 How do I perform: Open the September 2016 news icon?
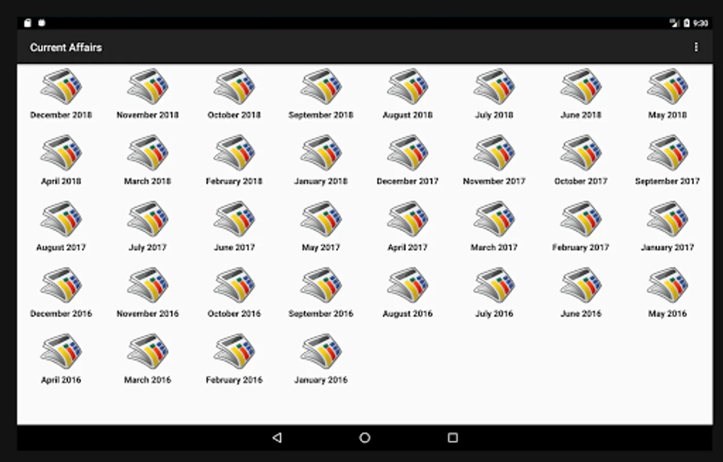click(x=321, y=285)
